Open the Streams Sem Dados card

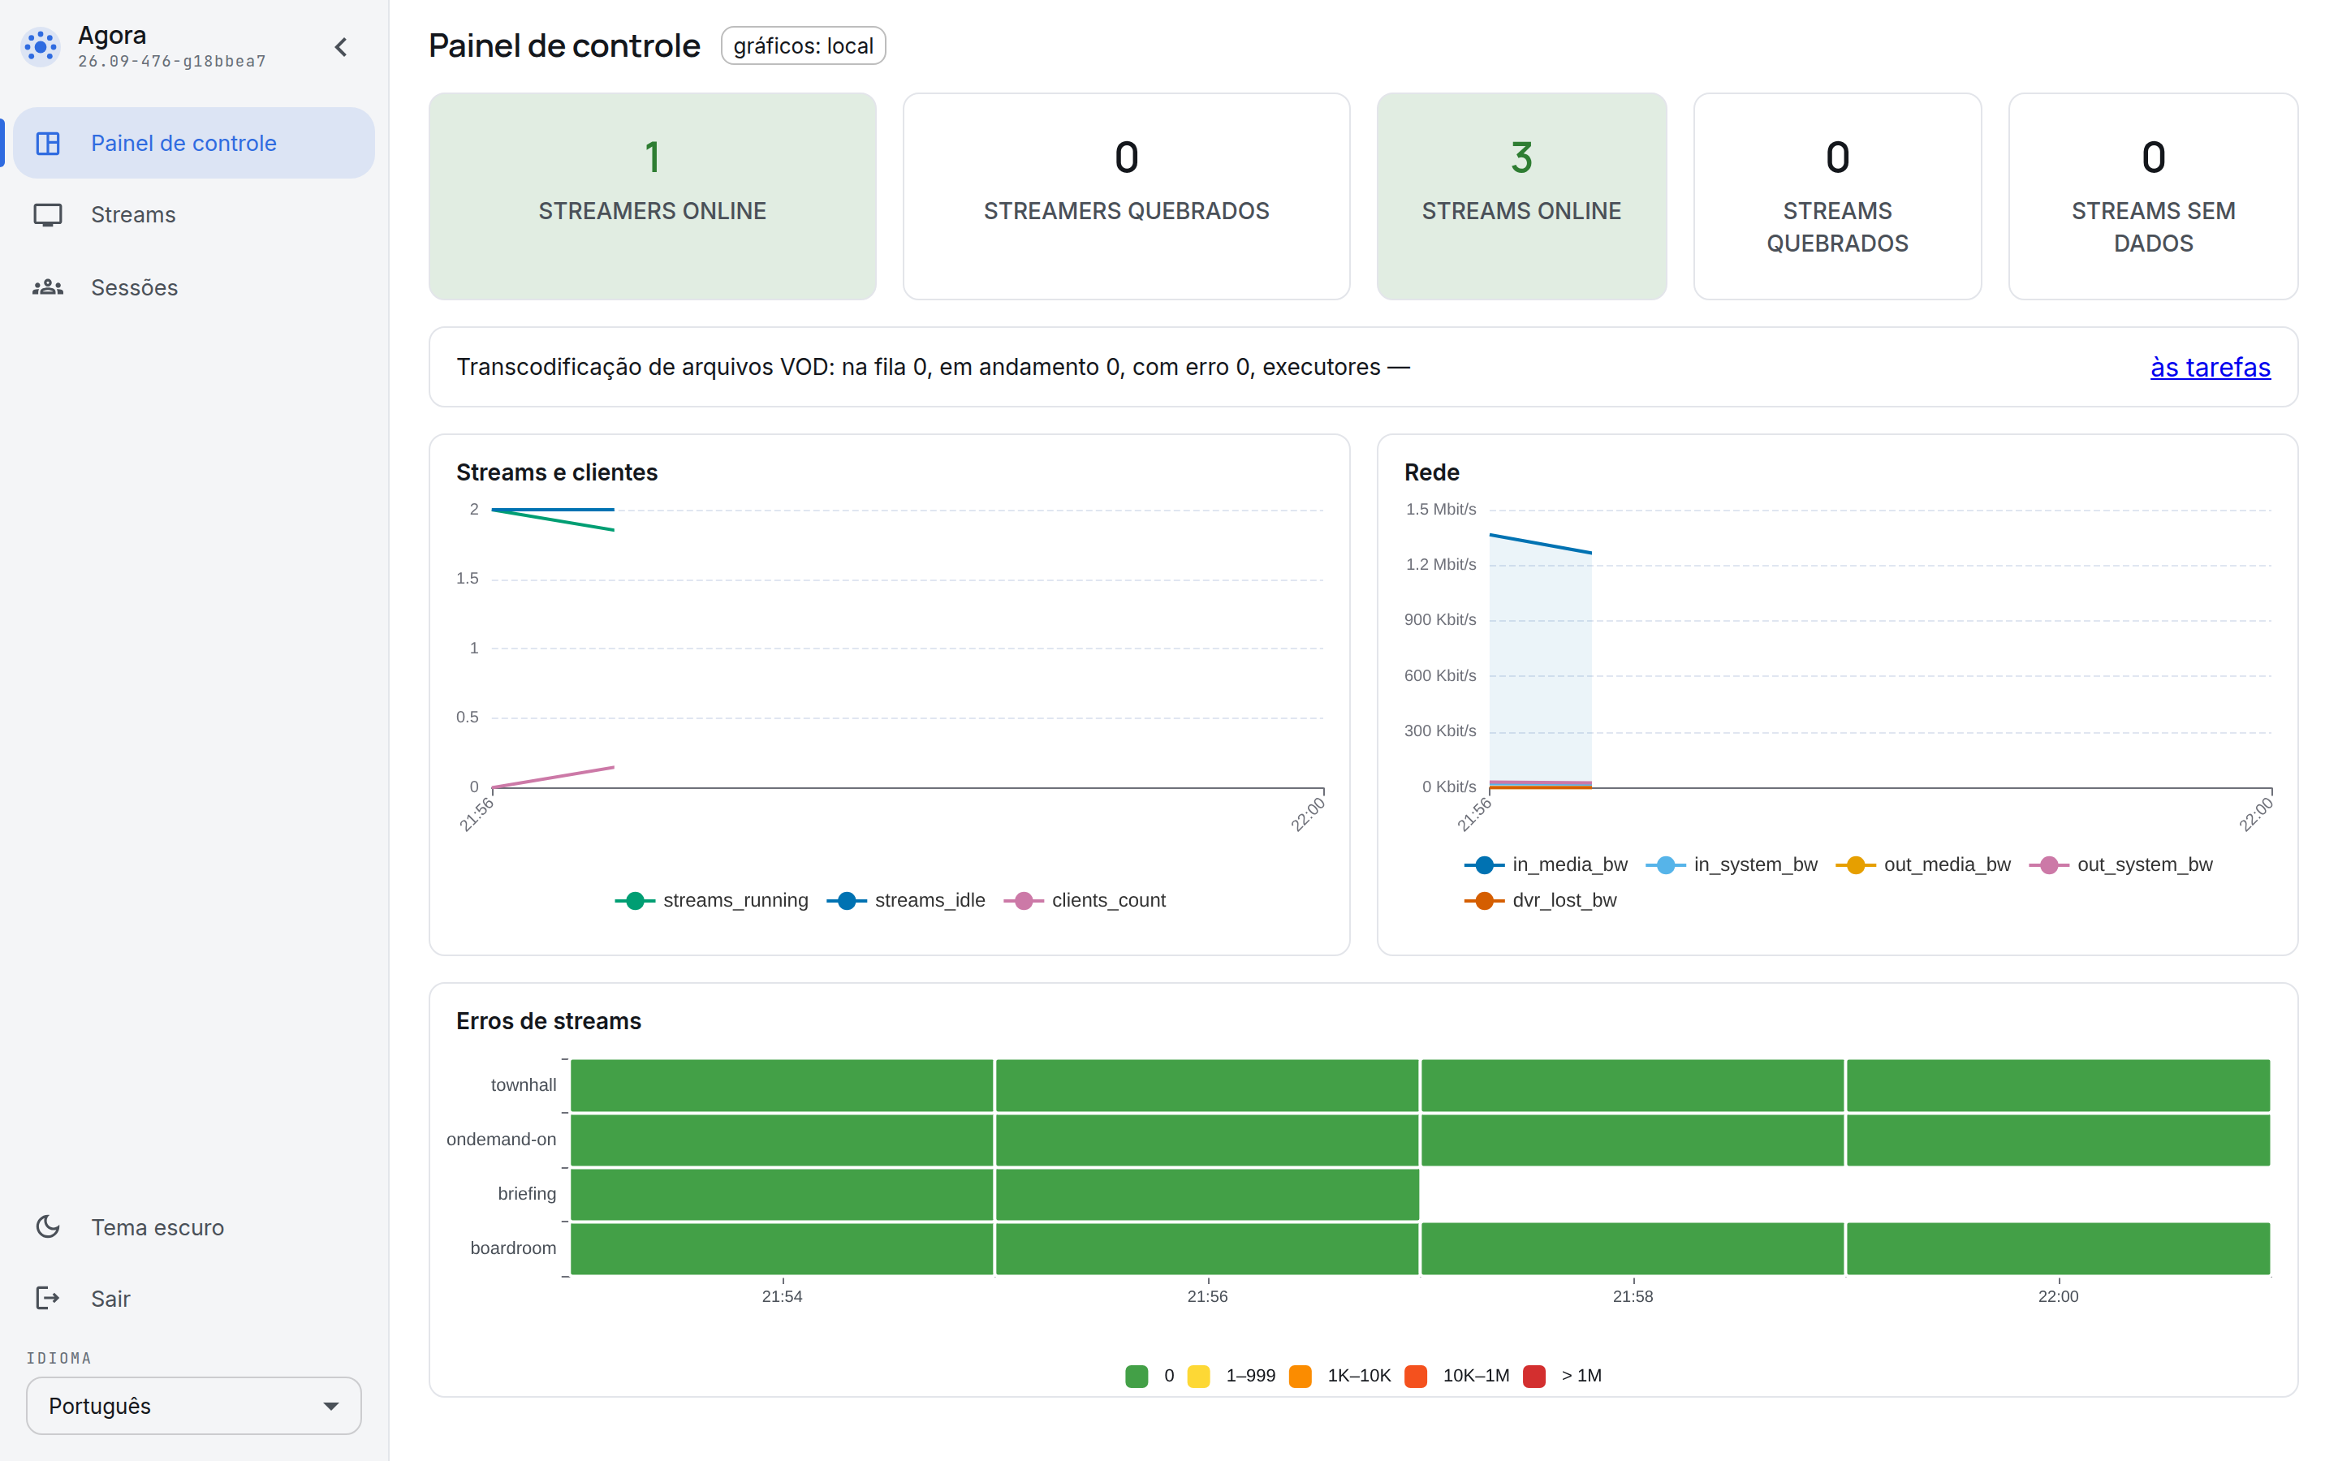[x=2153, y=196]
